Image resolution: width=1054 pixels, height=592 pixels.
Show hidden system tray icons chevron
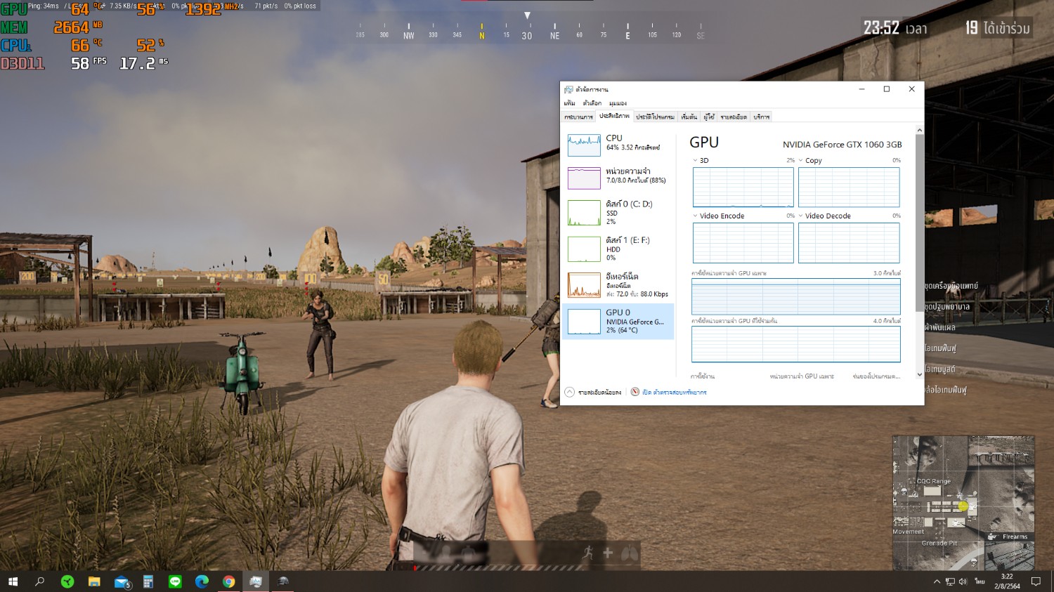[x=937, y=581]
